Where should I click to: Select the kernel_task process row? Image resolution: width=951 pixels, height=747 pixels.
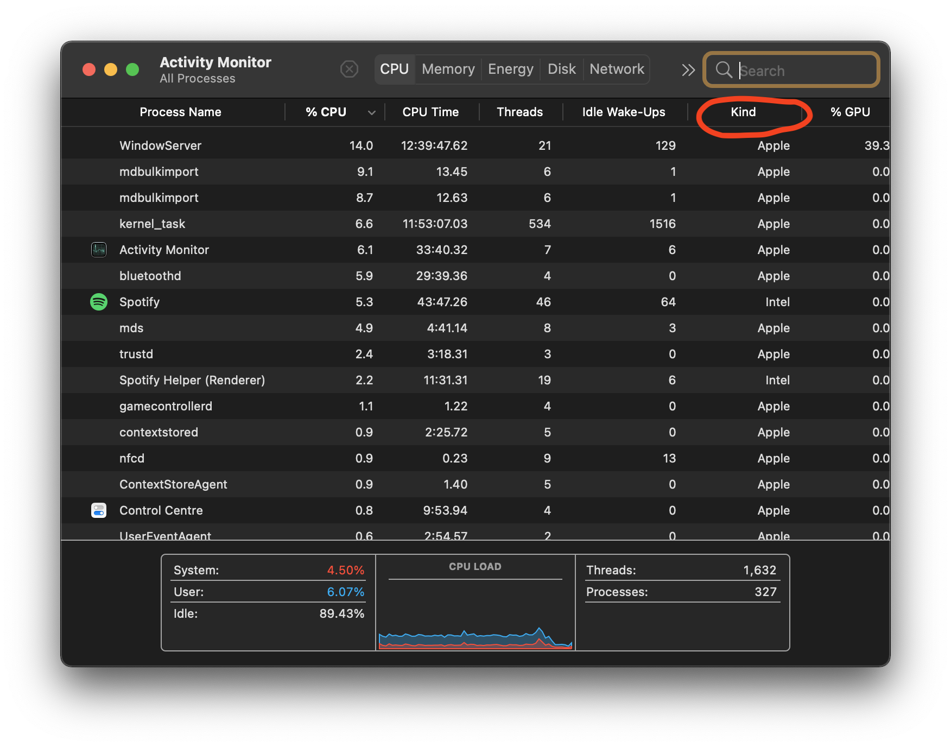tap(475, 224)
